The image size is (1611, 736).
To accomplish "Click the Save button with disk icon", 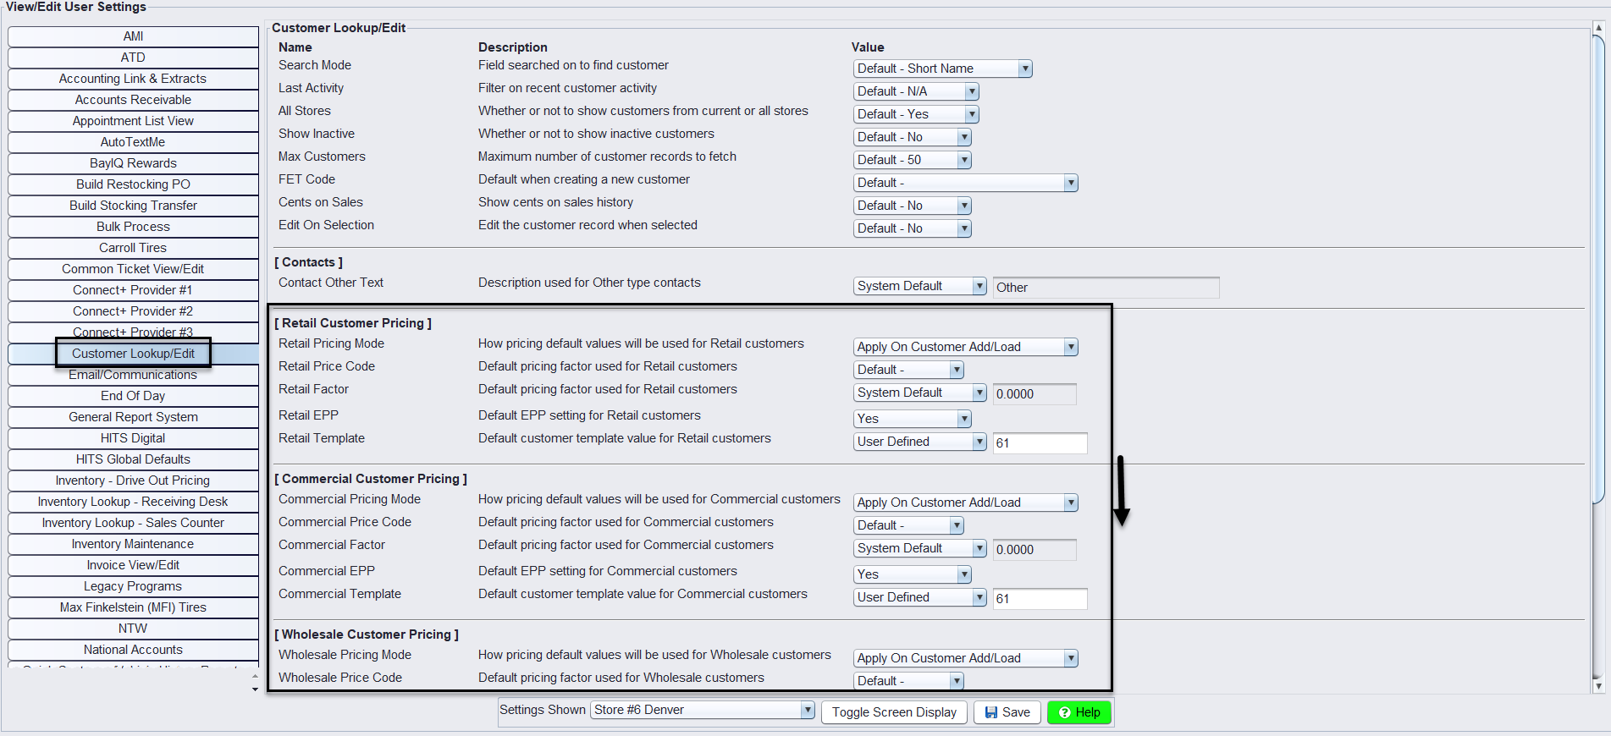I will pyautogui.click(x=1007, y=712).
